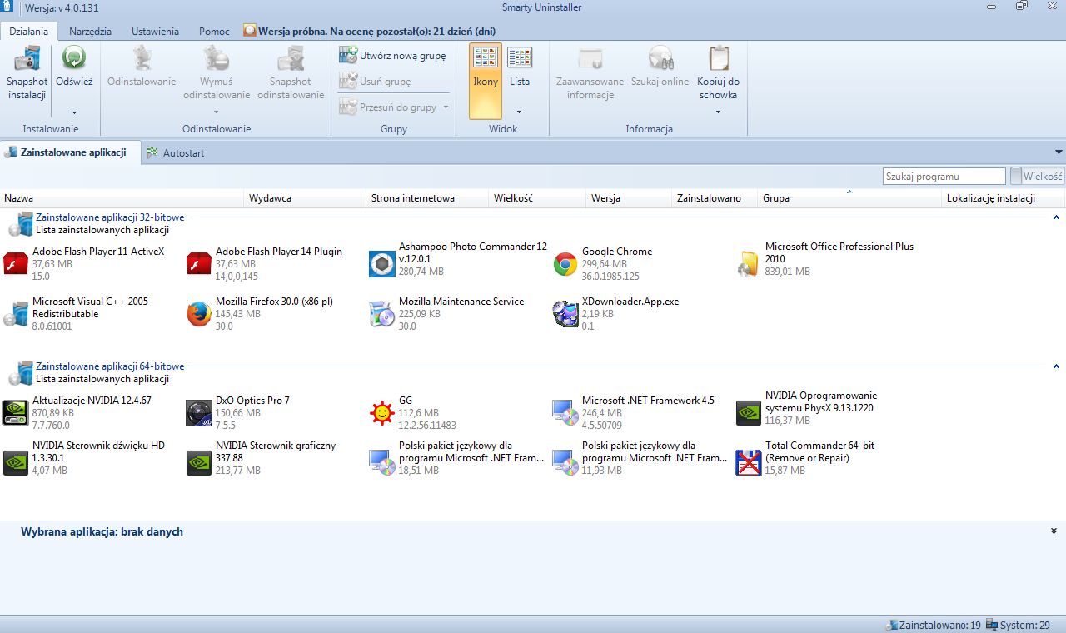Click the System: 29 status entry
Image resolution: width=1066 pixels, height=633 pixels.
(1018, 625)
